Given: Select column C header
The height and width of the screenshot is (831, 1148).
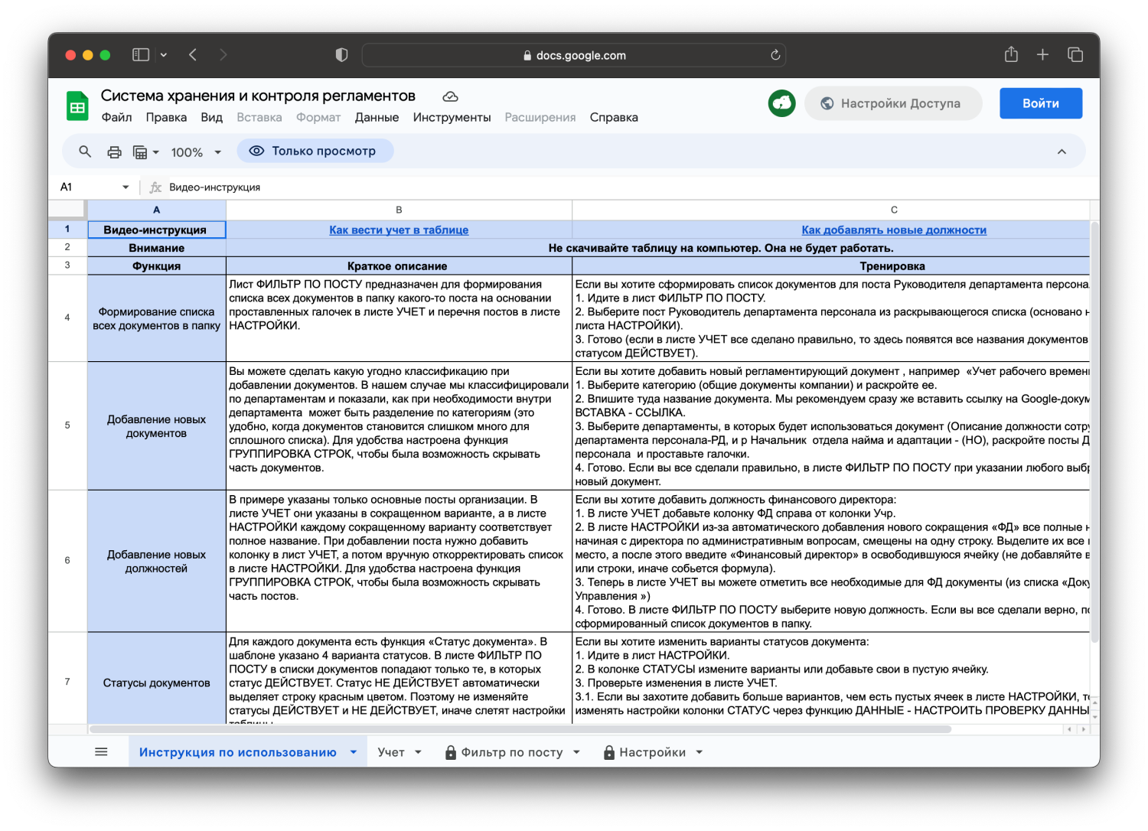Looking at the screenshot, I should [x=830, y=210].
